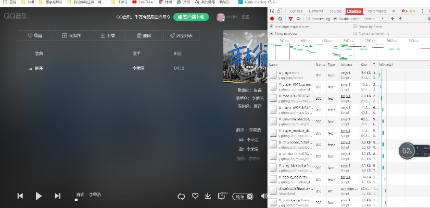This screenshot has width=430, height=208.
Task: Click the song progress bar
Action: click(120, 200)
